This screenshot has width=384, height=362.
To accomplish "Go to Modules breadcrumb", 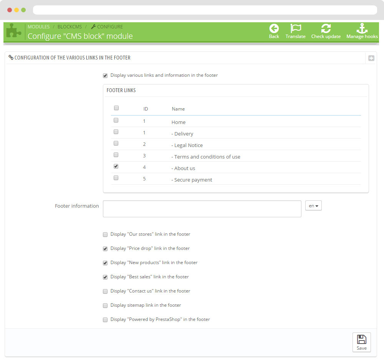I will coord(38,27).
